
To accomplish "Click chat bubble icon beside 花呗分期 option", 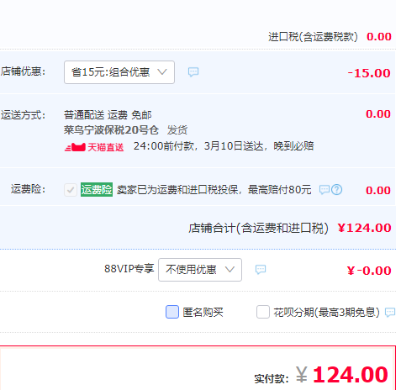I will 390,312.
